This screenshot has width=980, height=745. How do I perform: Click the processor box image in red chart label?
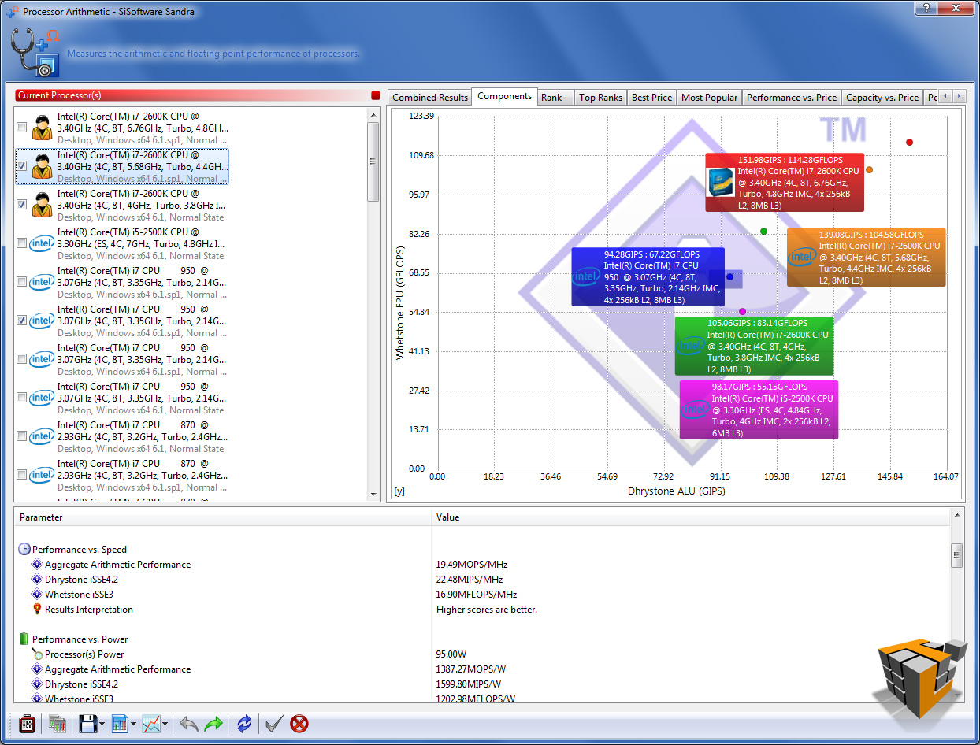[x=722, y=182]
